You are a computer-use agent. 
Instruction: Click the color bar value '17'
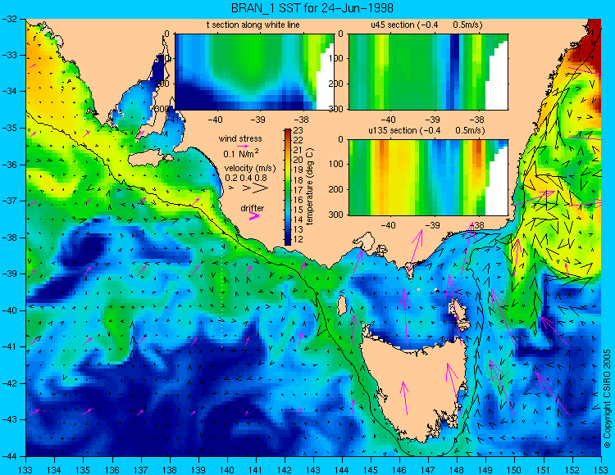click(298, 190)
